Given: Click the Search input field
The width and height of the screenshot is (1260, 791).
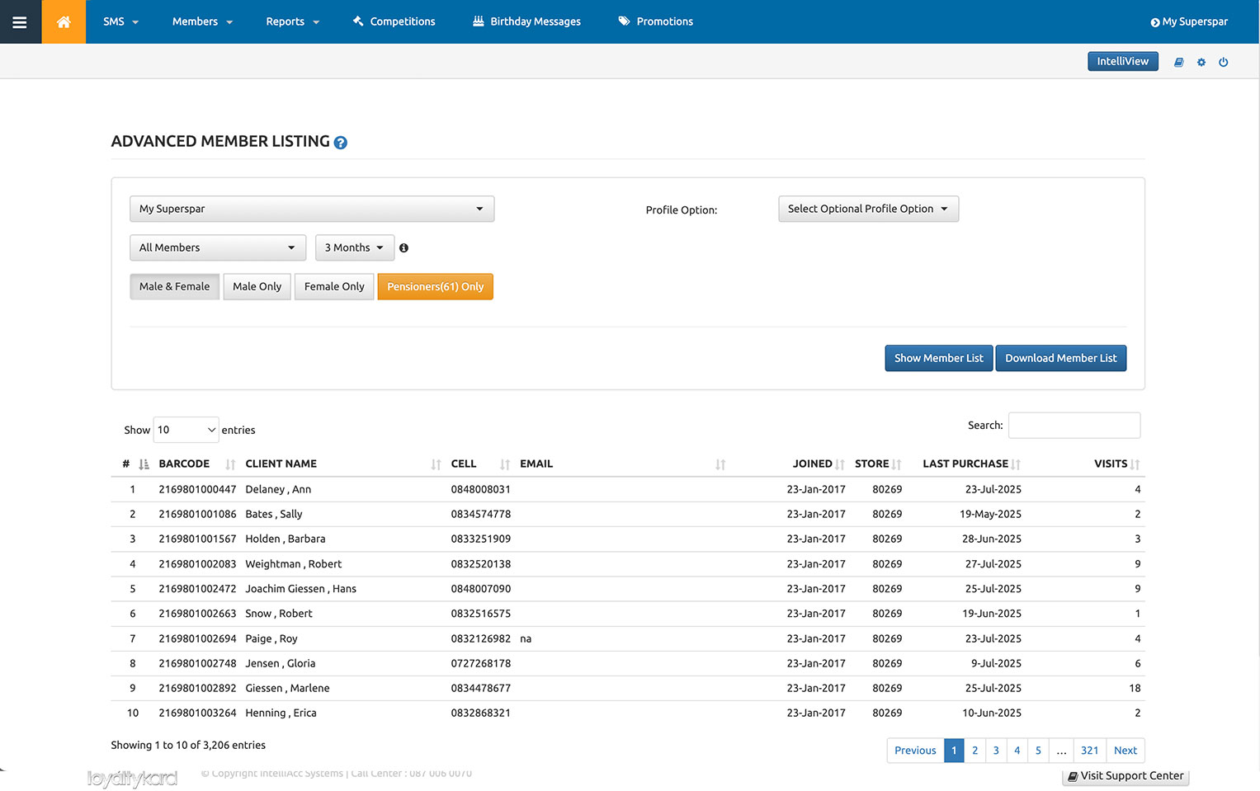Looking at the screenshot, I should click(1074, 426).
